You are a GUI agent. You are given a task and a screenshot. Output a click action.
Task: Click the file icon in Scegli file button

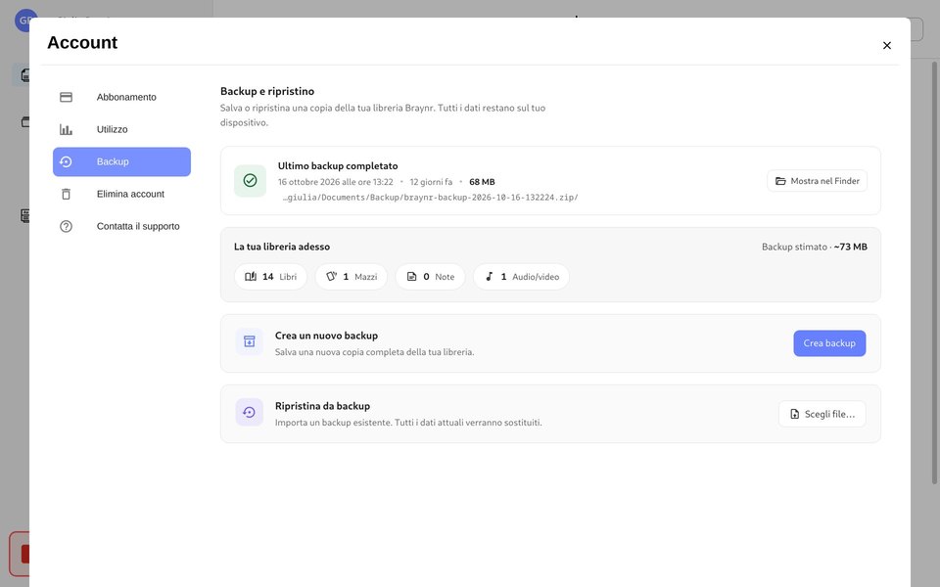[x=795, y=414]
